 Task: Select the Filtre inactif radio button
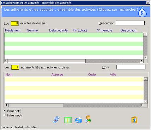5,115
